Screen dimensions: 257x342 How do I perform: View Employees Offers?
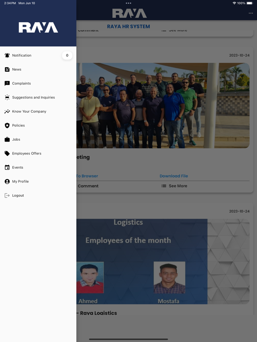click(38, 153)
